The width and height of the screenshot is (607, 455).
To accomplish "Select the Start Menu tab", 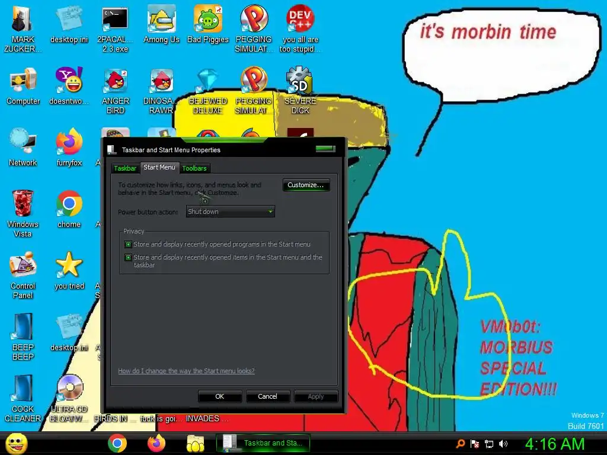I will tap(159, 167).
